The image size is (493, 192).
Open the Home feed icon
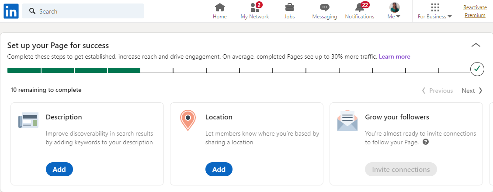220,7
